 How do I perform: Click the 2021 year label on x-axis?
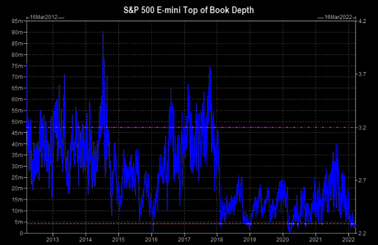coord(315,240)
